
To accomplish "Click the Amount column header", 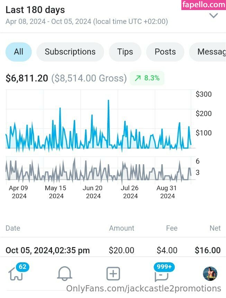I will tap(121, 228).
